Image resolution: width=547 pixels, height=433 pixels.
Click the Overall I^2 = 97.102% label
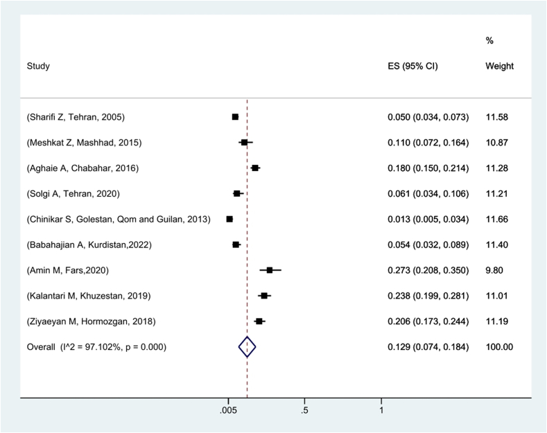[x=96, y=347]
